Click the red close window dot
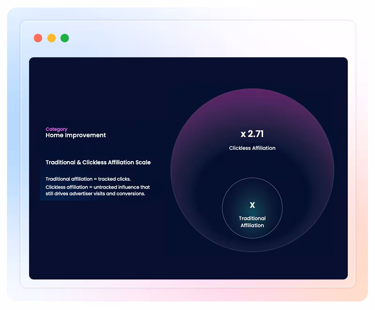This screenshot has height=310, width=375. point(38,38)
